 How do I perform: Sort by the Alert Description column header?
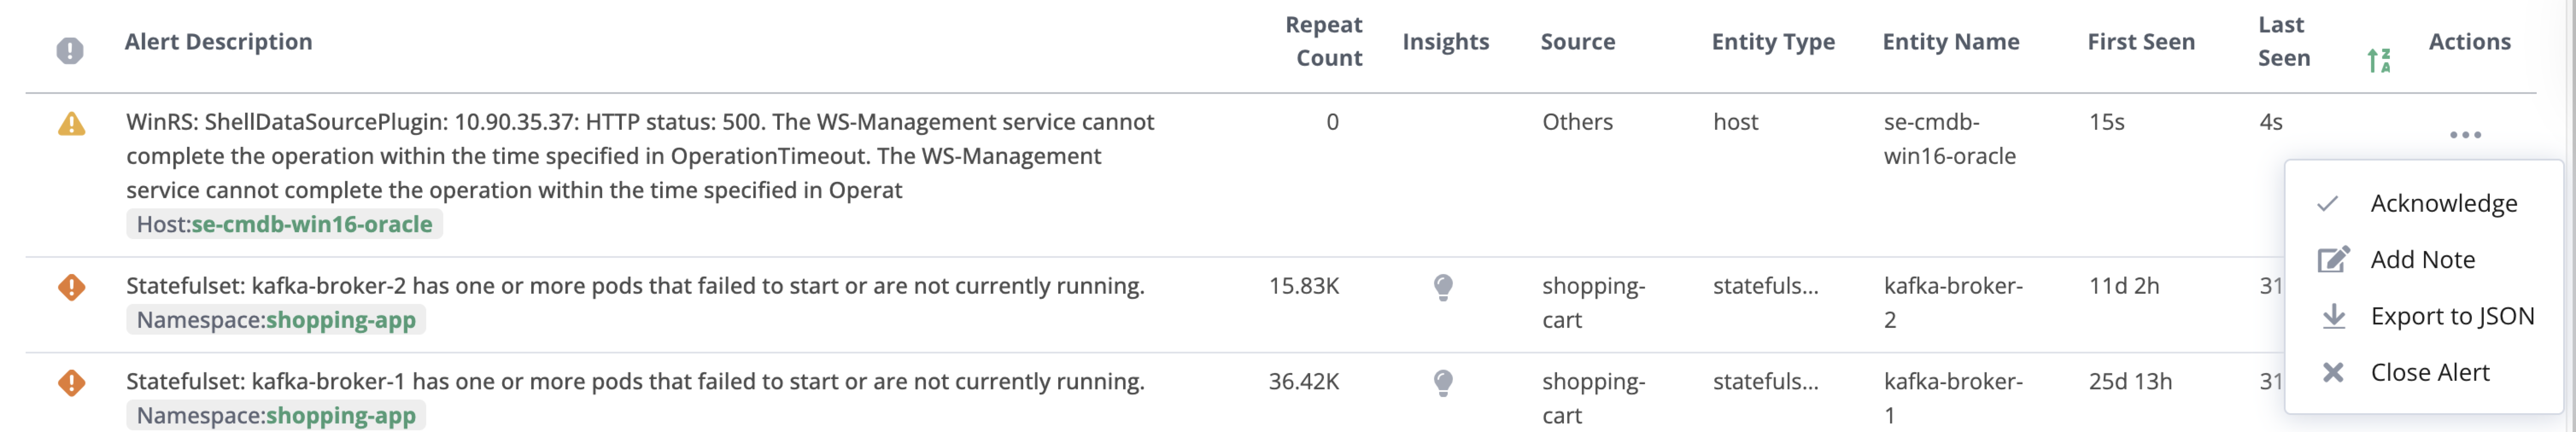[218, 42]
